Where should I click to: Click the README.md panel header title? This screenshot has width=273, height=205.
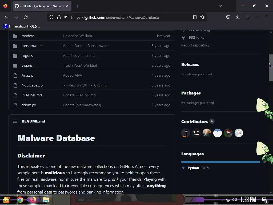point(33,121)
